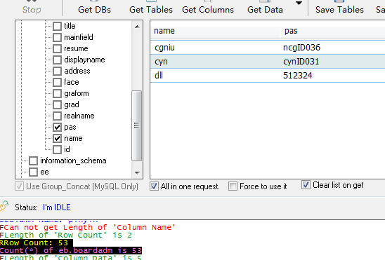The width and height of the screenshot is (385, 260).
Task: Click the green 'Row Count' is 2 log line
Action: click(66, 235)
